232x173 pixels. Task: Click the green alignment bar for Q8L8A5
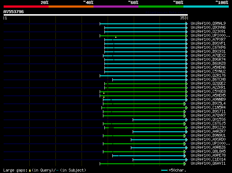[x=144, y=152]
